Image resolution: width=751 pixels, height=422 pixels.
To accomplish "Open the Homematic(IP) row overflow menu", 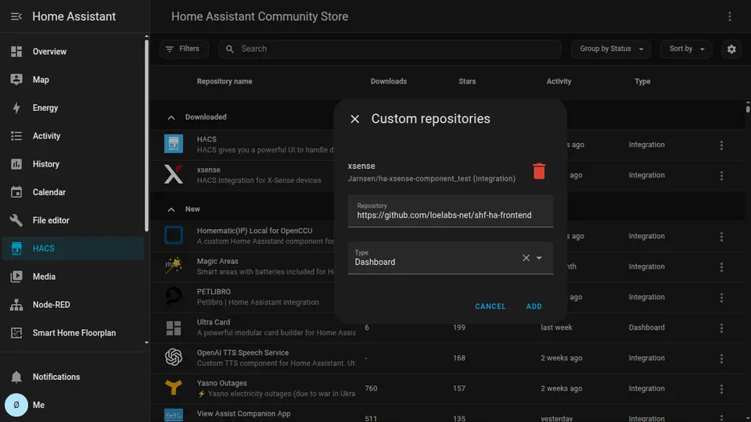I will pyautogui.click(x=721, y=236).
